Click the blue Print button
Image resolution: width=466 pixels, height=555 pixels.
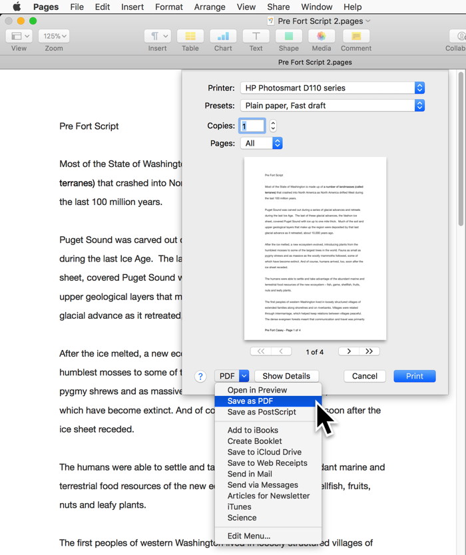[x=415, y=376]
